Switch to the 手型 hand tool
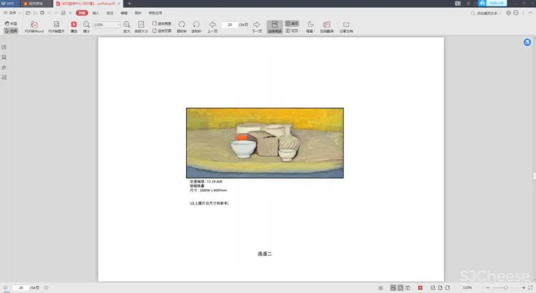 (11, 24)
